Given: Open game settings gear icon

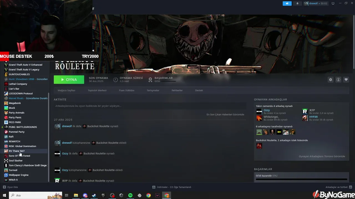Looking at the screenshot, I should (330, 80).
